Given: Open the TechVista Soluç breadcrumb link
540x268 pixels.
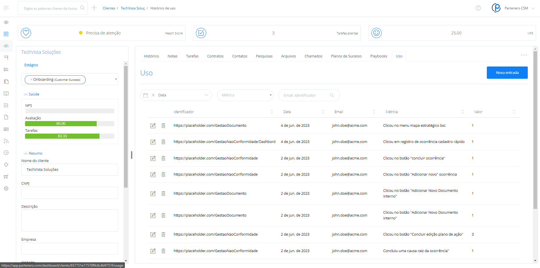Looking at the screenshot, I should (x=133, y=8).
